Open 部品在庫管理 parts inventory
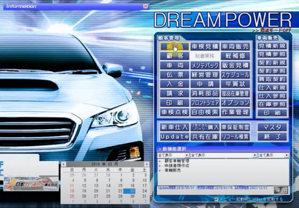The width and height of the screenshot is (299, 208). pos(235,93)
